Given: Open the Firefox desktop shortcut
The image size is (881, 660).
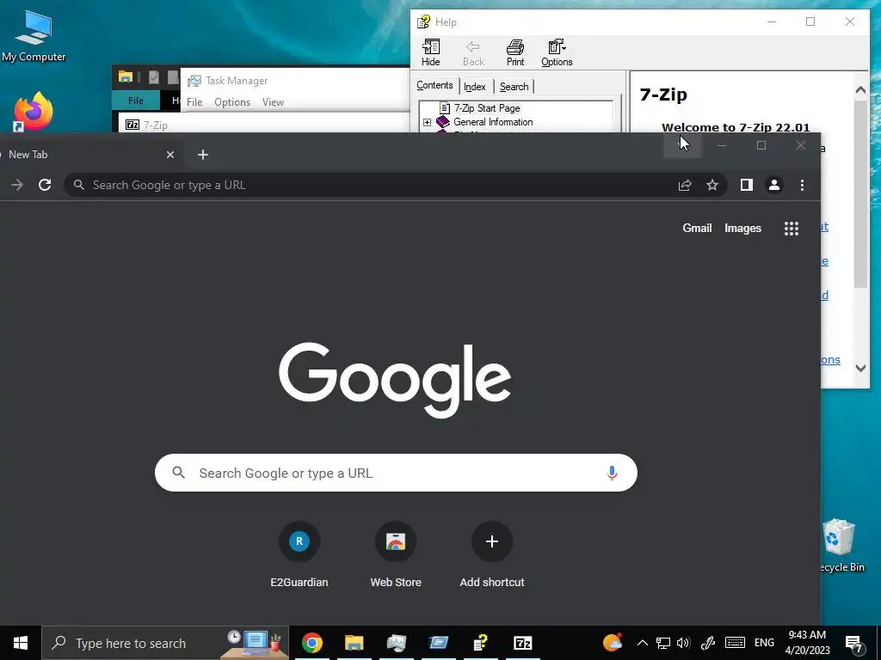Looking at the screenshot, I should (34, 111).
